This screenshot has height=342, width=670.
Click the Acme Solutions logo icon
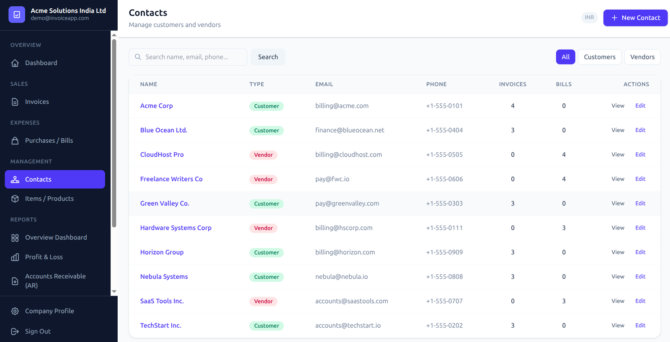click(17, 15)
